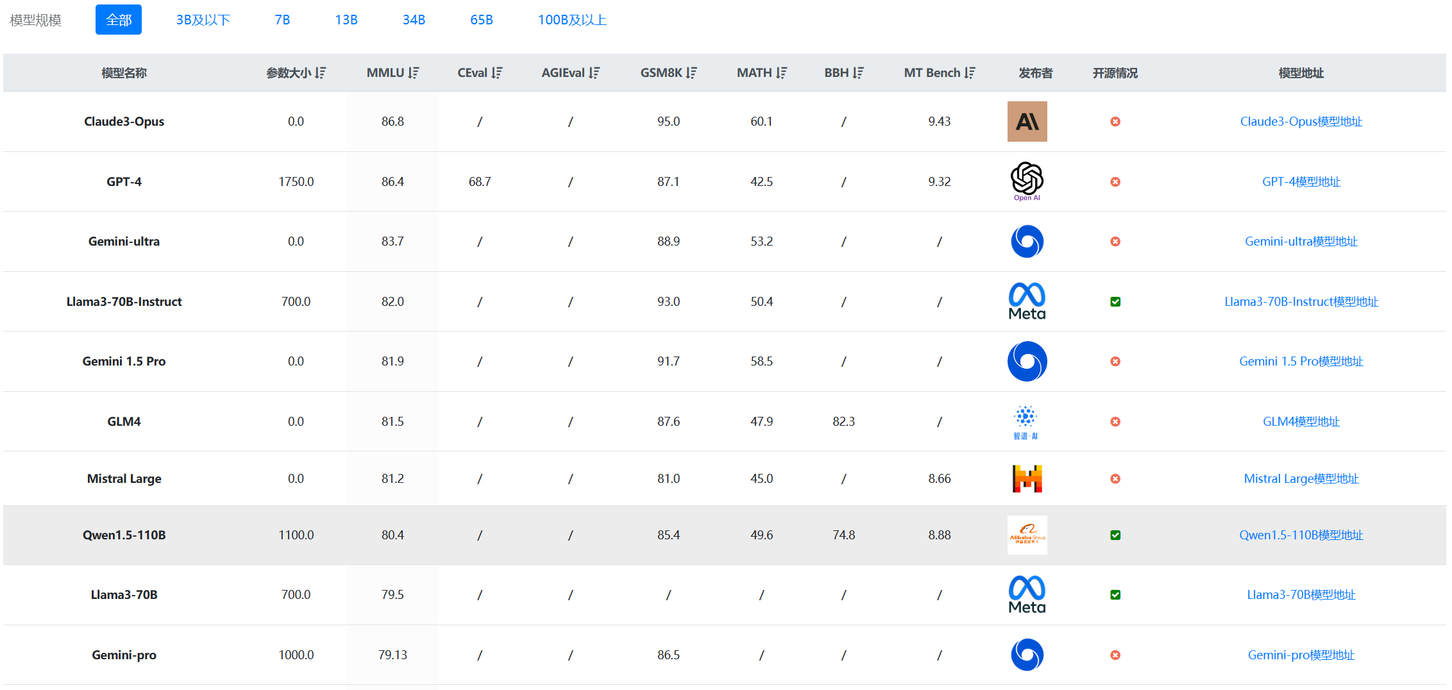Screen dimensions: 1452x690
Task: Click the Gemini-ultra model name
Action: (x=124, y=241)
